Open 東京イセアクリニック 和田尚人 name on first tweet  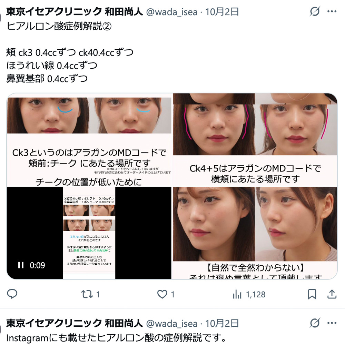tap(75, 12)
